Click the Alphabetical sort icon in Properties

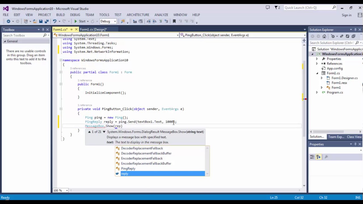coord(318,157)
